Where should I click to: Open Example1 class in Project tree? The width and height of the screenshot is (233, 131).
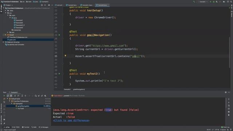point(18,20)
